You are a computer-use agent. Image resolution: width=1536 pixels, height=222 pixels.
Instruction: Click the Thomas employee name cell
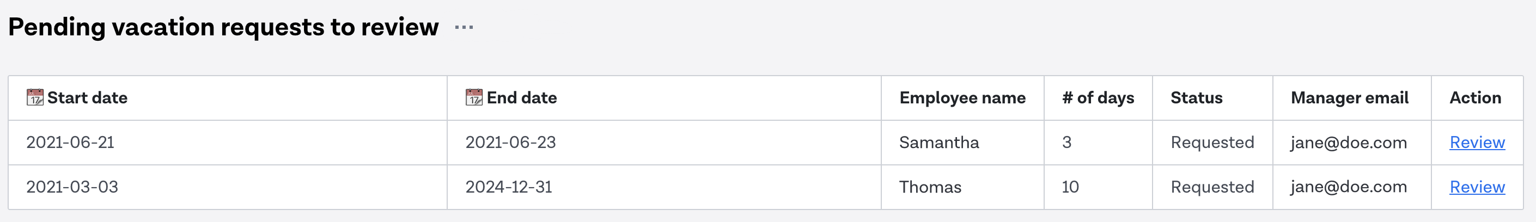point(962,188)
